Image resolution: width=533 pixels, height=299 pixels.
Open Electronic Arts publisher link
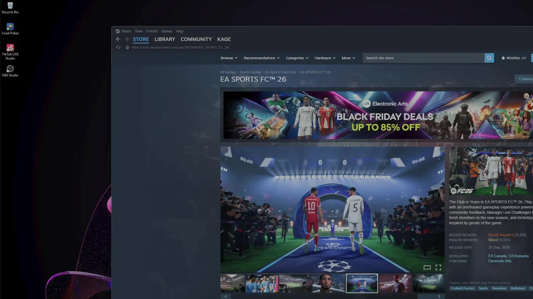click(500, 261)
